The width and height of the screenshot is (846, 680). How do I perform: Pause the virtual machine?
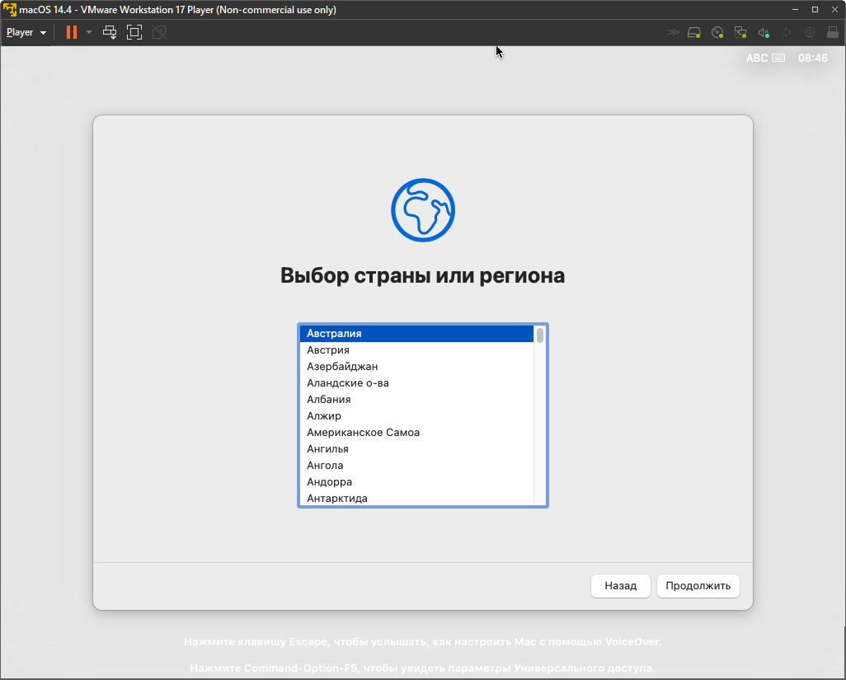point(72,32)
